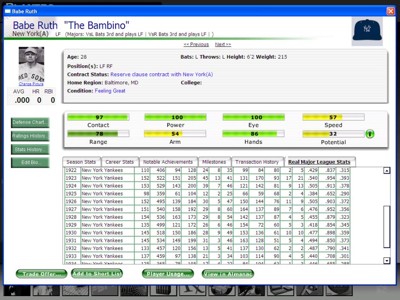
Task: Click the Speed rating bar showing 57
Action: pyautogui.click(x=334, y=117)
